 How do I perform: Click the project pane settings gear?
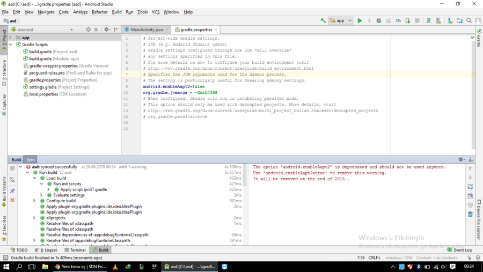click(x=107, y=30)
